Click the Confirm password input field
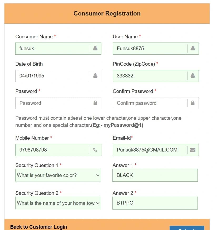The image size is (217, 230). [x=150, y=103]
